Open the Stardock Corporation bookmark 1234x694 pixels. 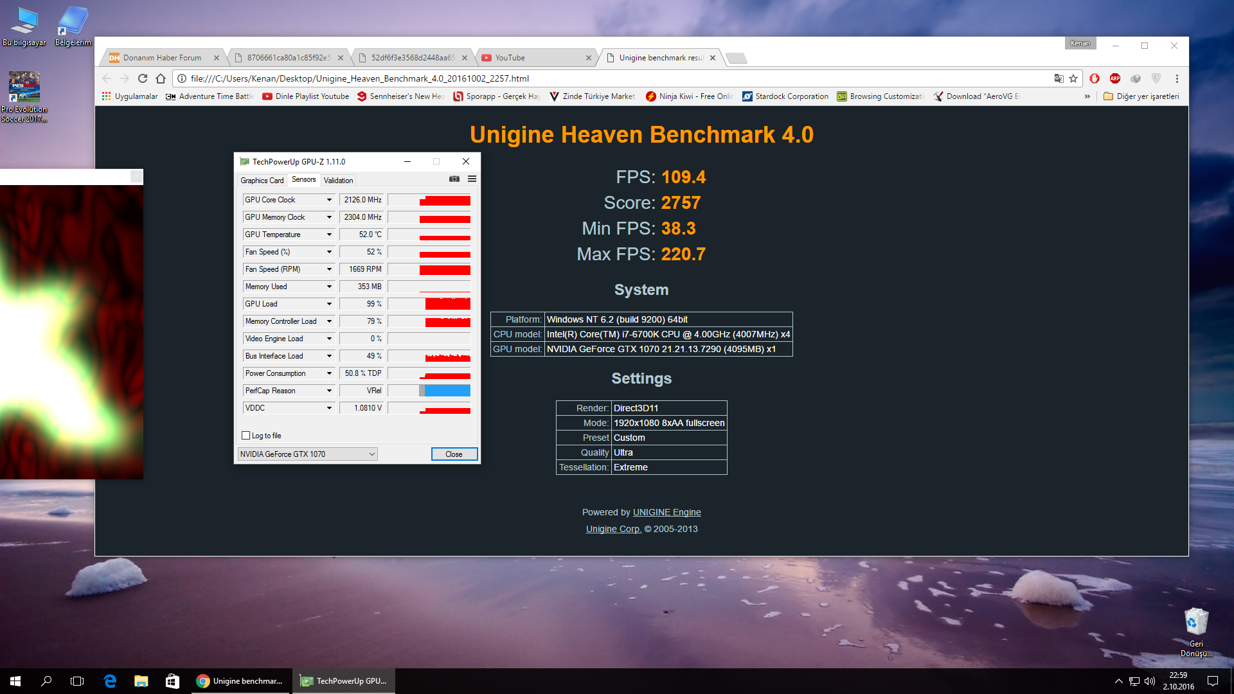point(785,96)
